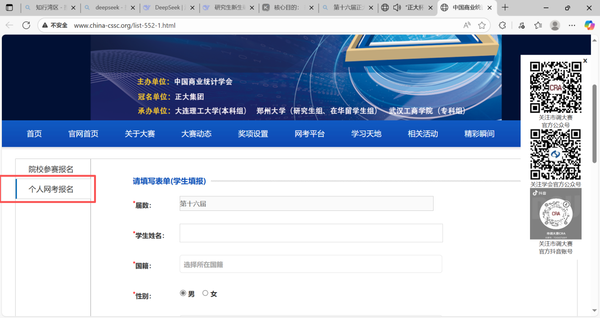Screen dimensions: 600x318
Task: Open the 大赛动态 navigation menu
Action: [x=196, y=134]
